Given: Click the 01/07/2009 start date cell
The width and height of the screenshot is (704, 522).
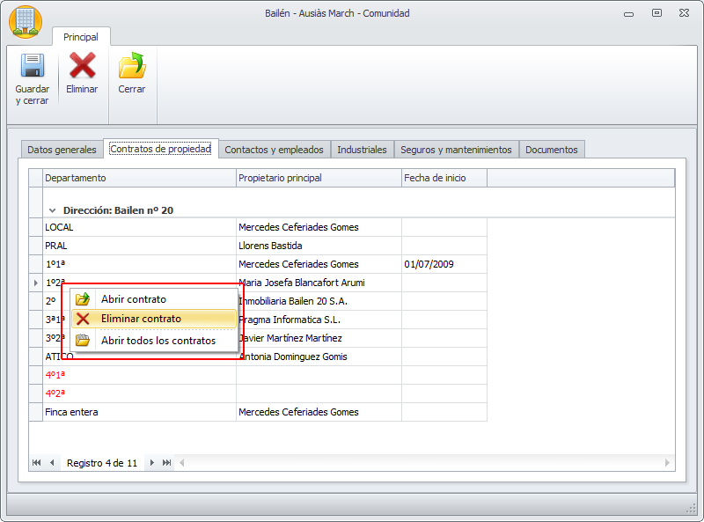Looking at the screenshot, I should pos(444,264).
